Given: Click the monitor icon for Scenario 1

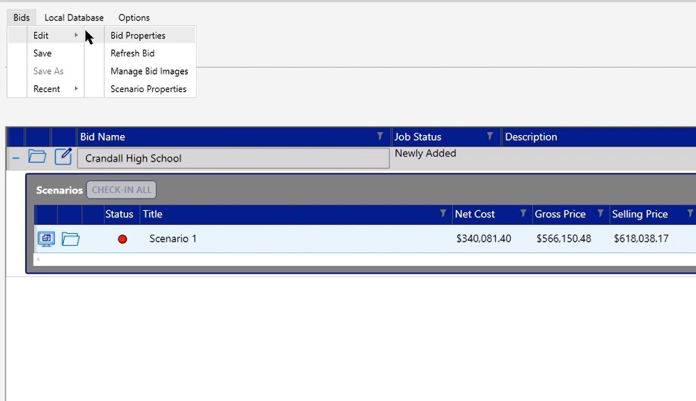Looking at the screenshot, I should coord(46,239).
